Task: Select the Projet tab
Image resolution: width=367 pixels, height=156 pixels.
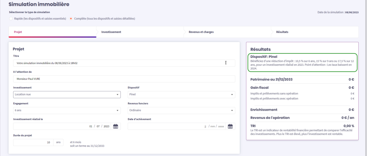Action: pyautogui.click(x=18, y=32)
